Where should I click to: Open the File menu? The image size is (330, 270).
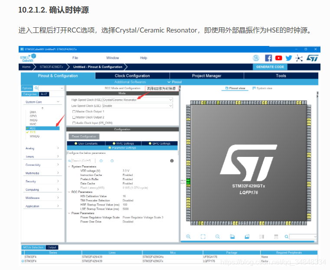(75, 58)
